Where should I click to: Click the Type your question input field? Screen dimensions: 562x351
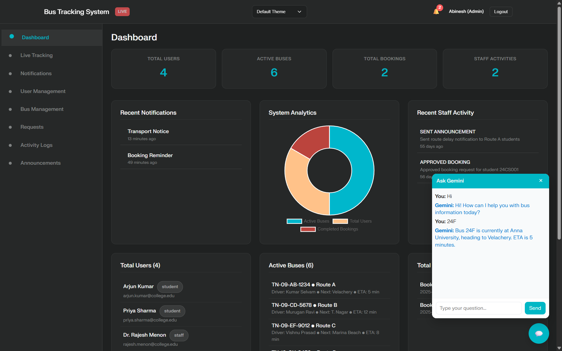tap(478, 308)
